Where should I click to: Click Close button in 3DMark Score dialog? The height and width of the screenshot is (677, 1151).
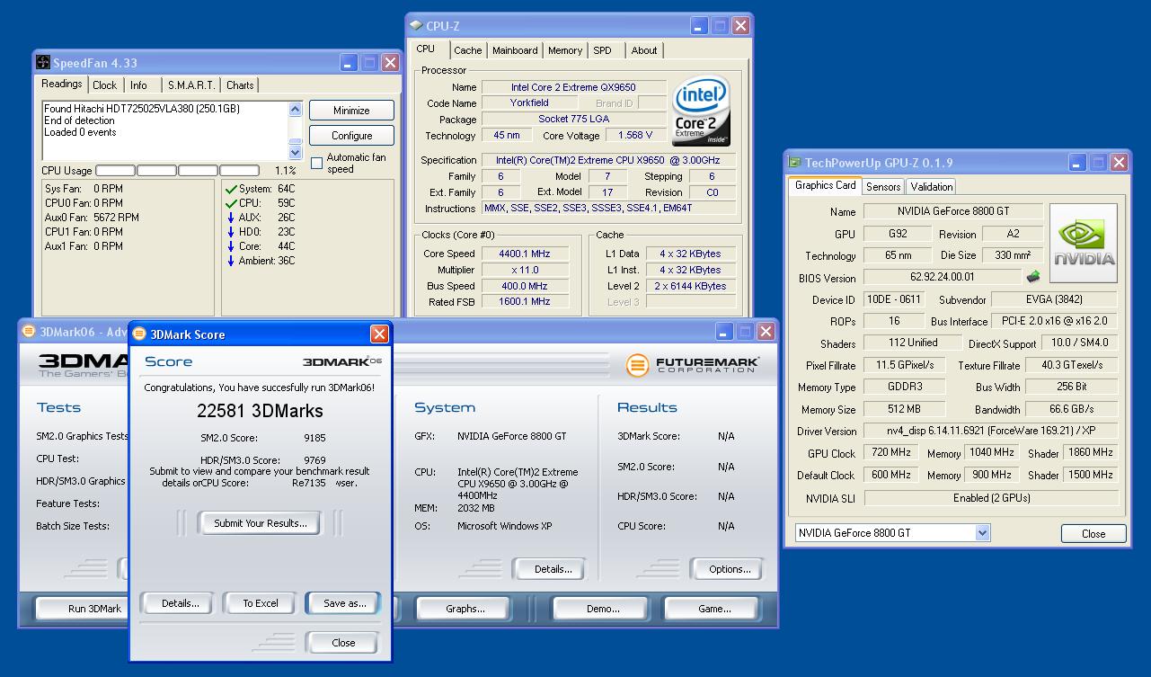coord(343,643)
